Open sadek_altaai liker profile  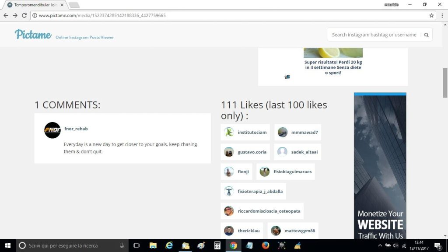tap(297, 152)
